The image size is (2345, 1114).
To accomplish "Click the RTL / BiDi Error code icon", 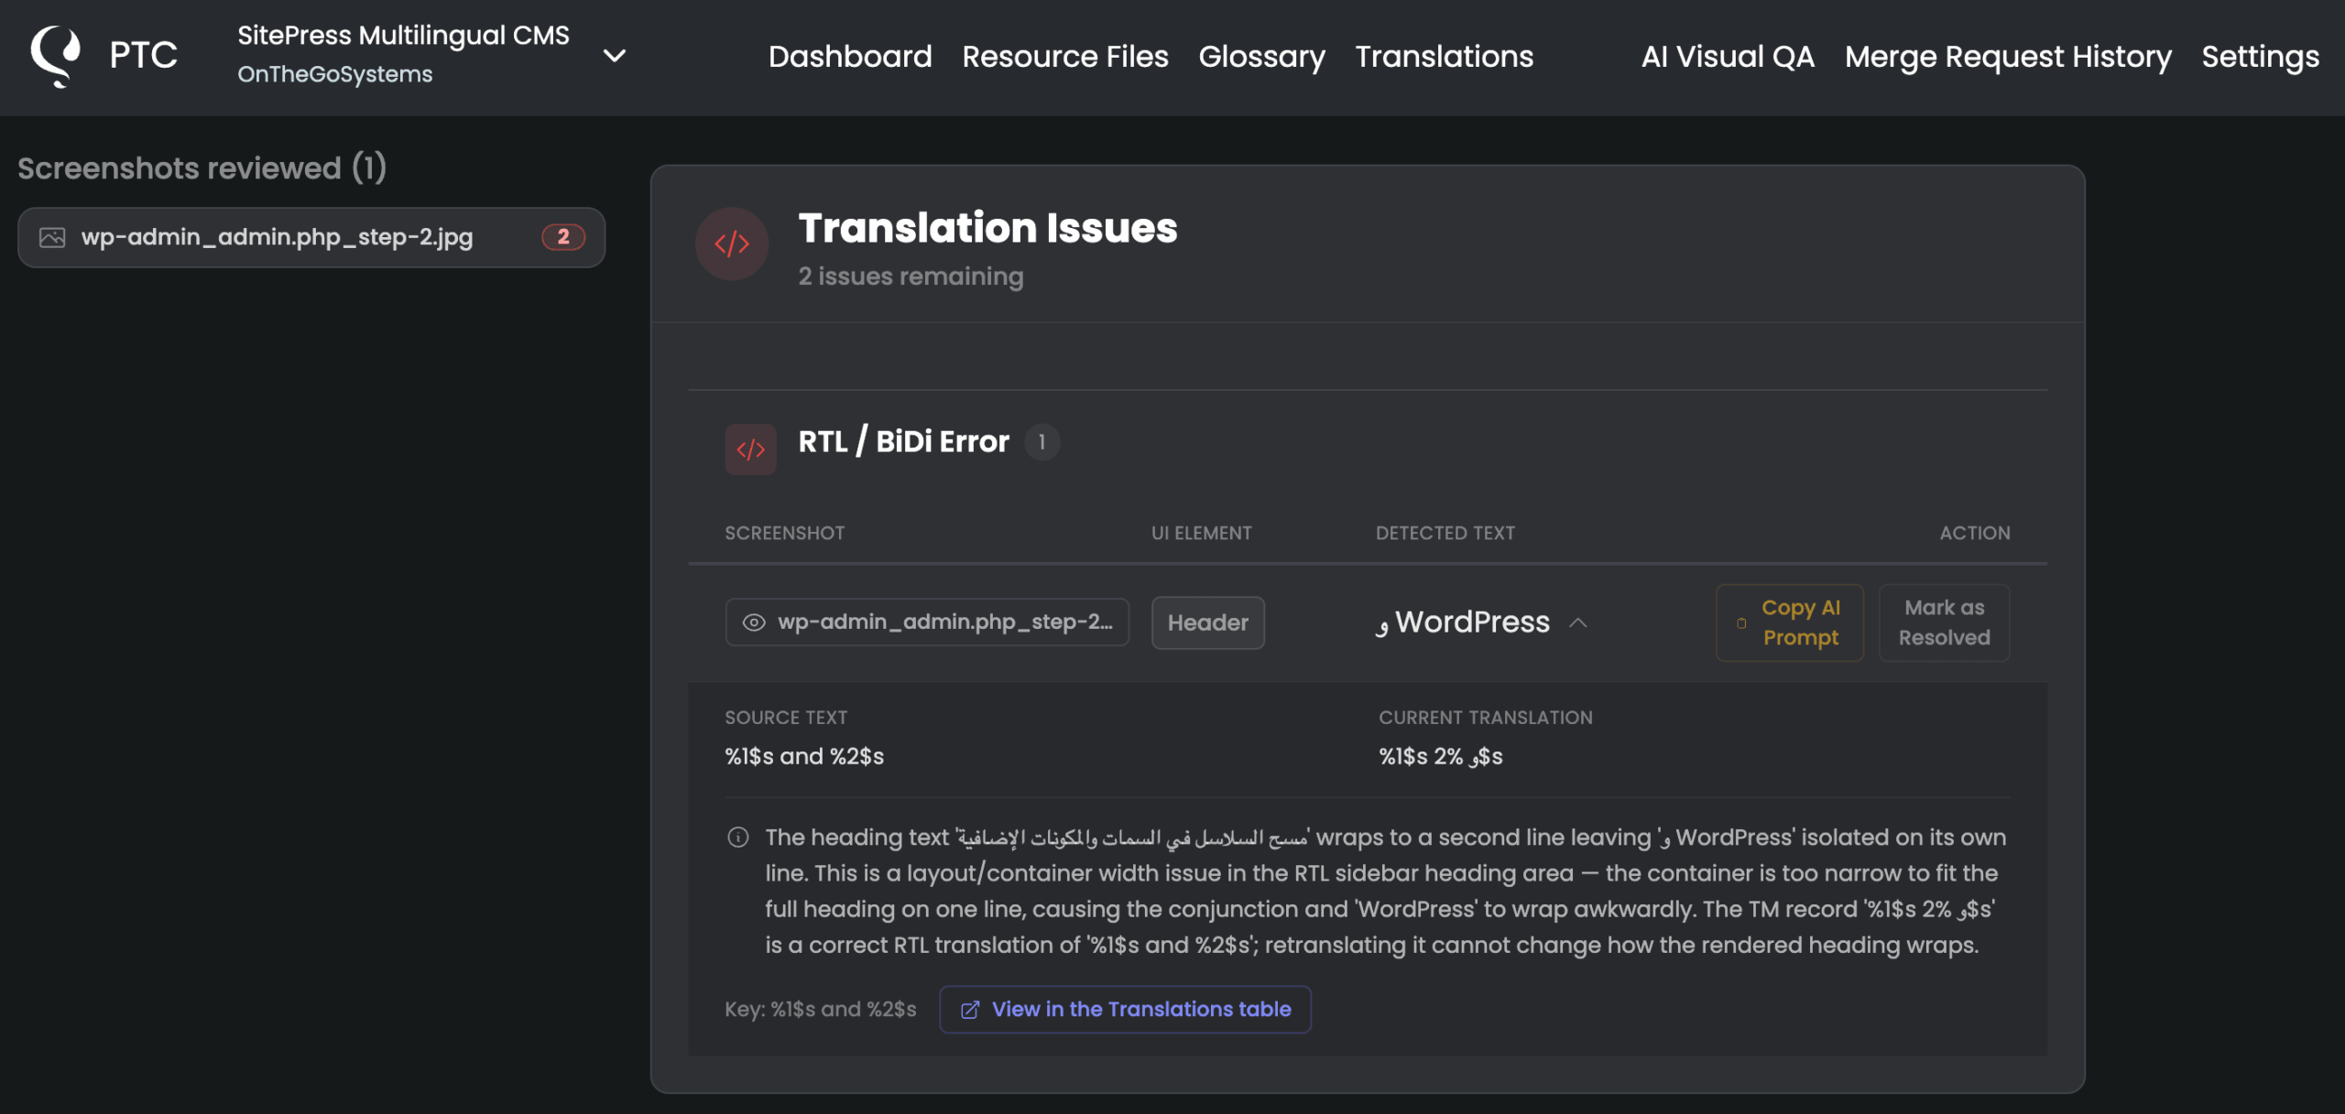I will (750, 449).
